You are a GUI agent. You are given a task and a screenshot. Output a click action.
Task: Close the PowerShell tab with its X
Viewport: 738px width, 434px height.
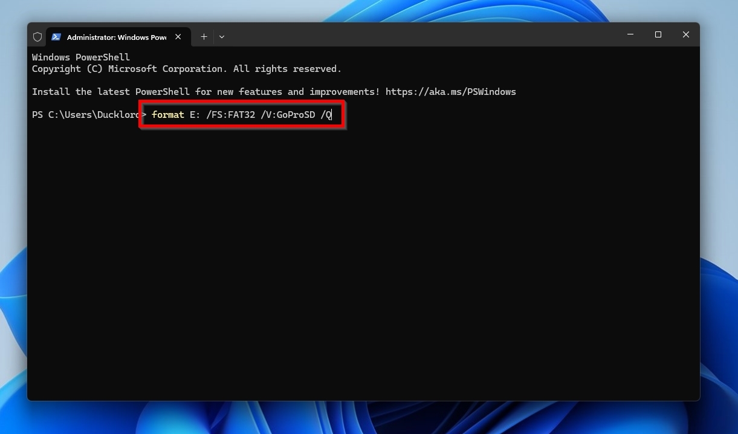(x=178, y=37)
